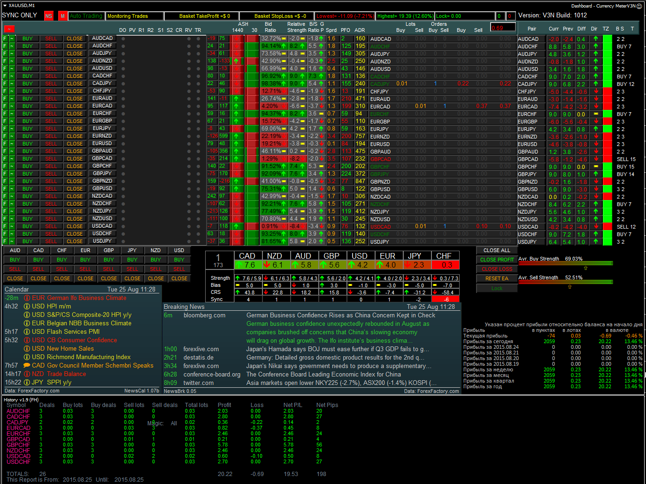Screen dimensions: 646x484
Task: Click the green F icon on the AUDCAD row
Action: pyautogui.click(x=5, y=39)
